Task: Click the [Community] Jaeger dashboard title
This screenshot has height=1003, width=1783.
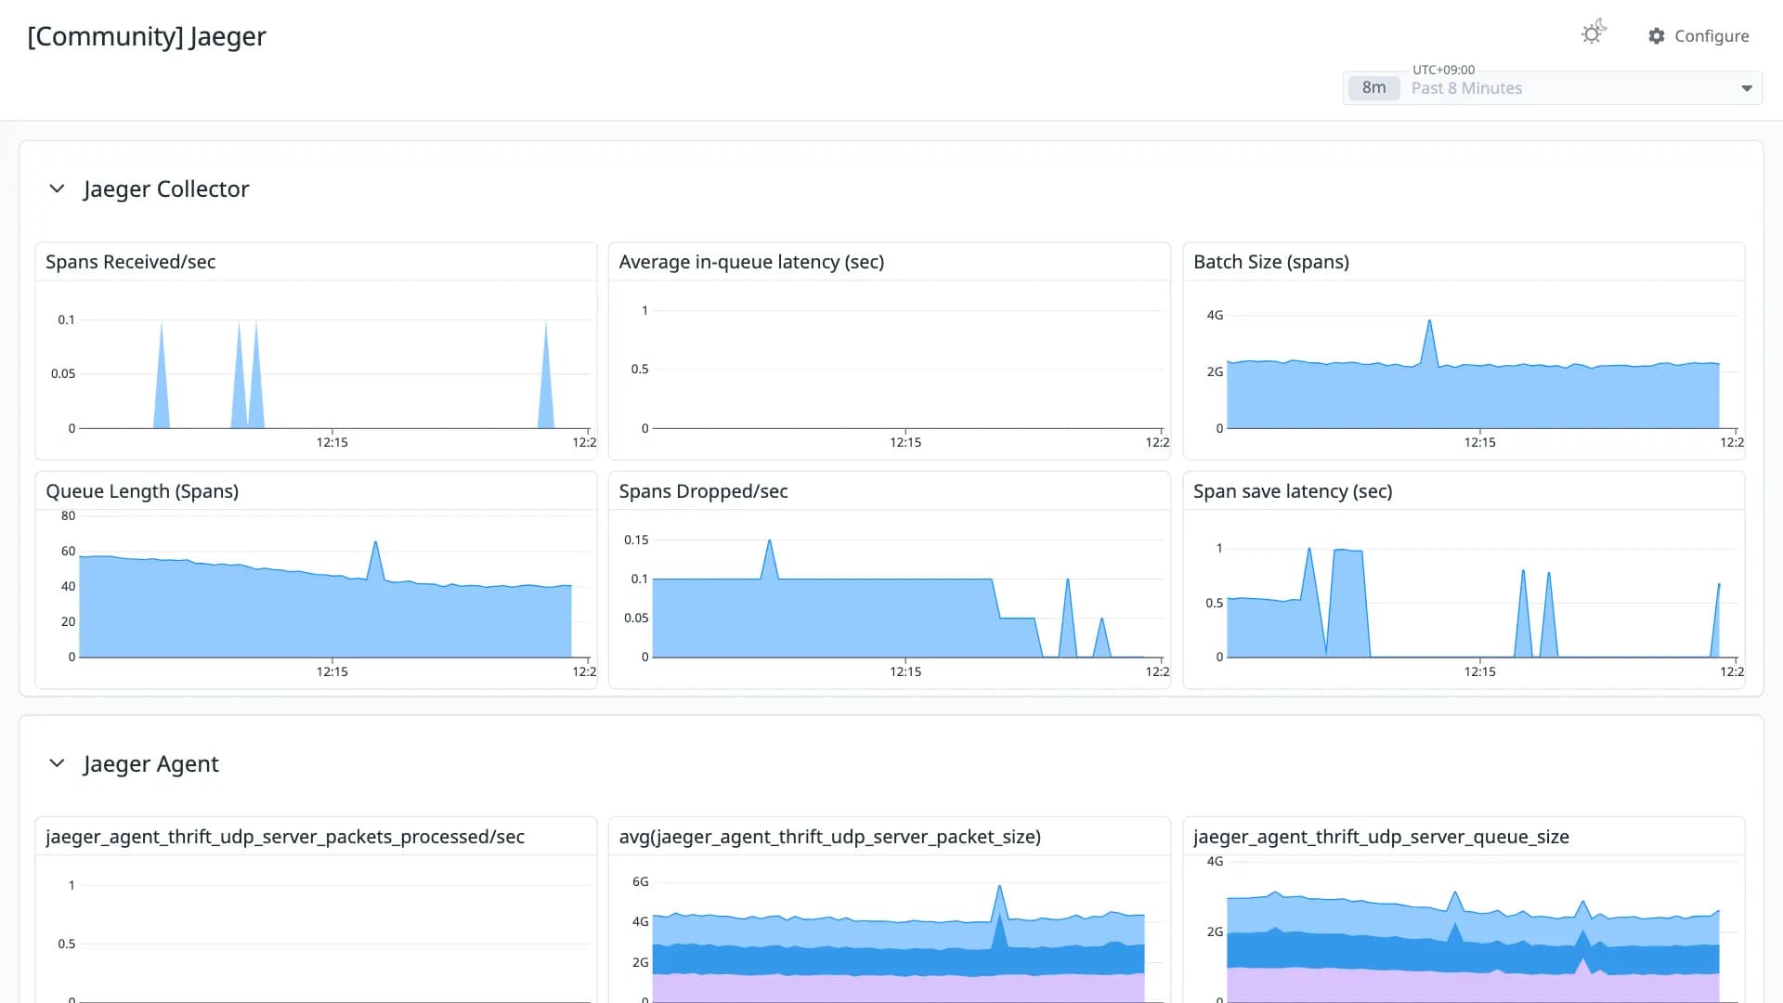Action: click(x=147, y=36)
